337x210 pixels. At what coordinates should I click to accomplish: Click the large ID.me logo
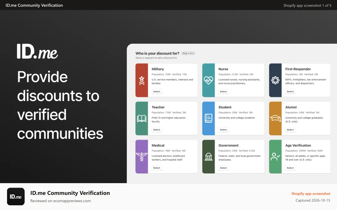tap(37, 51)
